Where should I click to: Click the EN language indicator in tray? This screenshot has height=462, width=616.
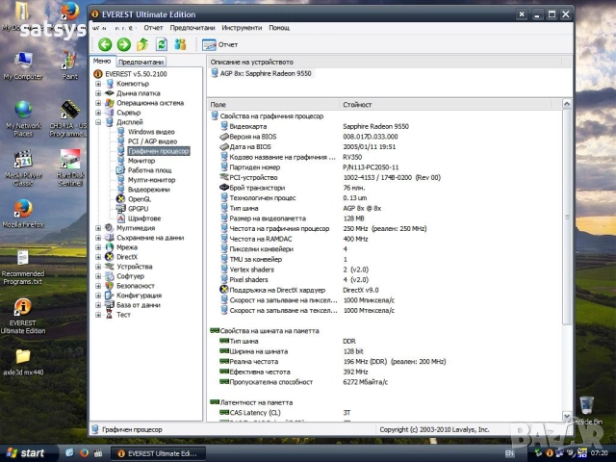[x=509, y=453]
